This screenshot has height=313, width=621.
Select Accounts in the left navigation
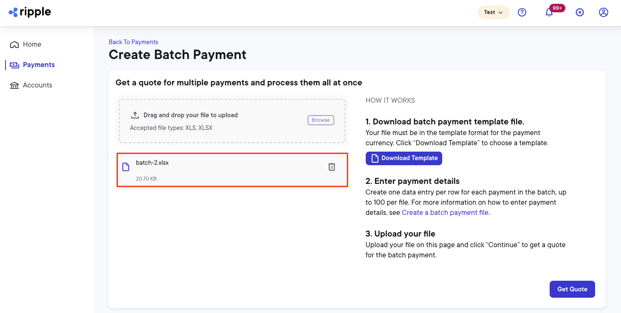(x=37, y=85)
